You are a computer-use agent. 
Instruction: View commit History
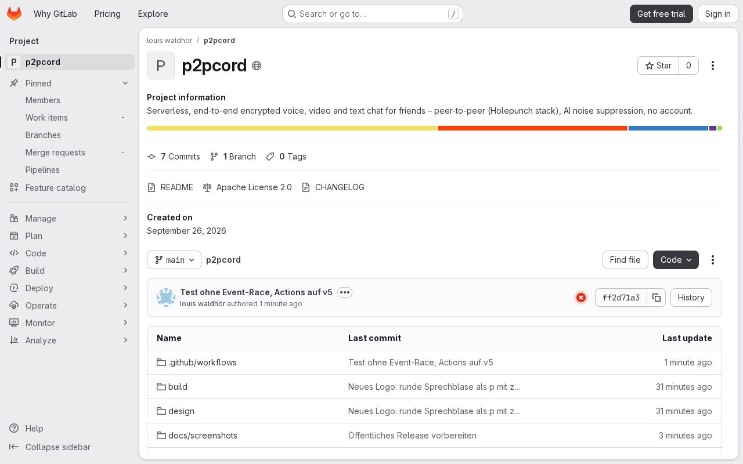tap(691, 298)
